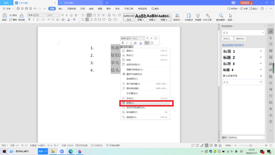Click the Save icon in the quick toolbar

[18, 9]
